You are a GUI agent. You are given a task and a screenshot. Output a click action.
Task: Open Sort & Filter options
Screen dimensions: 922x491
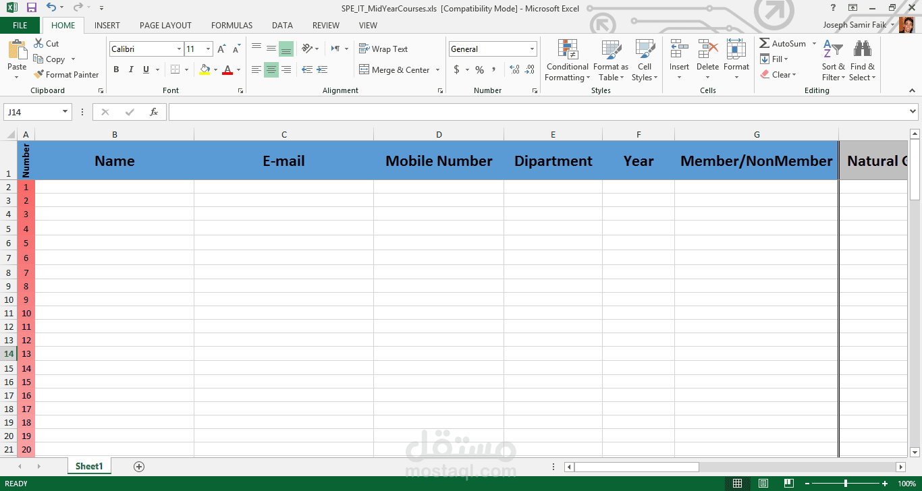click(832, 61)
